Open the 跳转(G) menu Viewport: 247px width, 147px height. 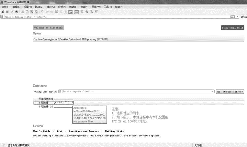[x=39, y=7]
